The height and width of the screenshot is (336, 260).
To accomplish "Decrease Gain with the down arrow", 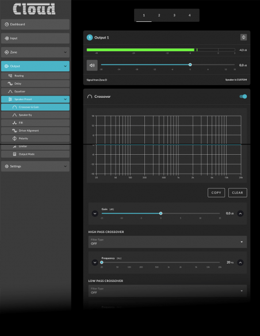I will (x=95, y=213).
